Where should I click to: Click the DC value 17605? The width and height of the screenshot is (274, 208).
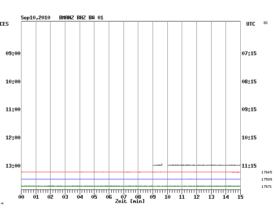click(267, 172)
